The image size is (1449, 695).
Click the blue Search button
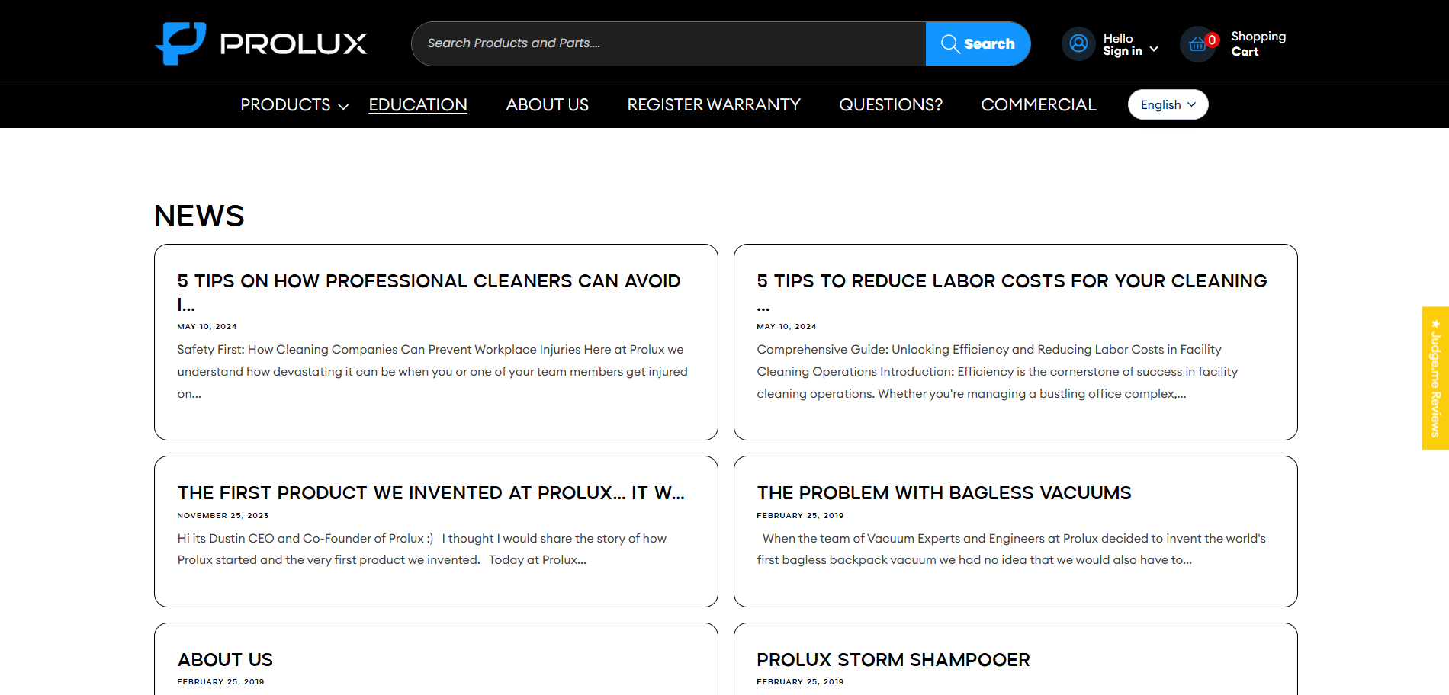point(978,43)
